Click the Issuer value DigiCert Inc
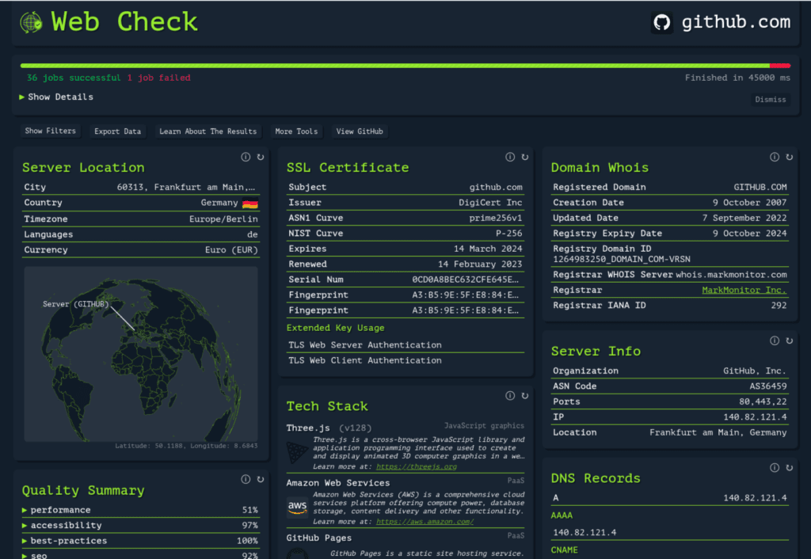Screen dimensions: 811x559 pyautogui.click(x=490, y=203)
